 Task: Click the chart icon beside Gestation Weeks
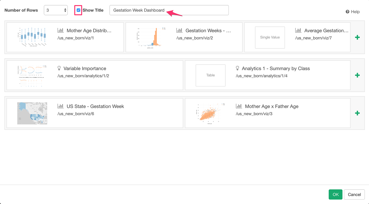pos(179,30)
